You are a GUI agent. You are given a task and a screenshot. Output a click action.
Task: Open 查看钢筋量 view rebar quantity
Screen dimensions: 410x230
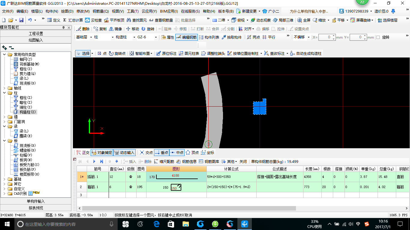pyautogui.click(x=161, y=20)
